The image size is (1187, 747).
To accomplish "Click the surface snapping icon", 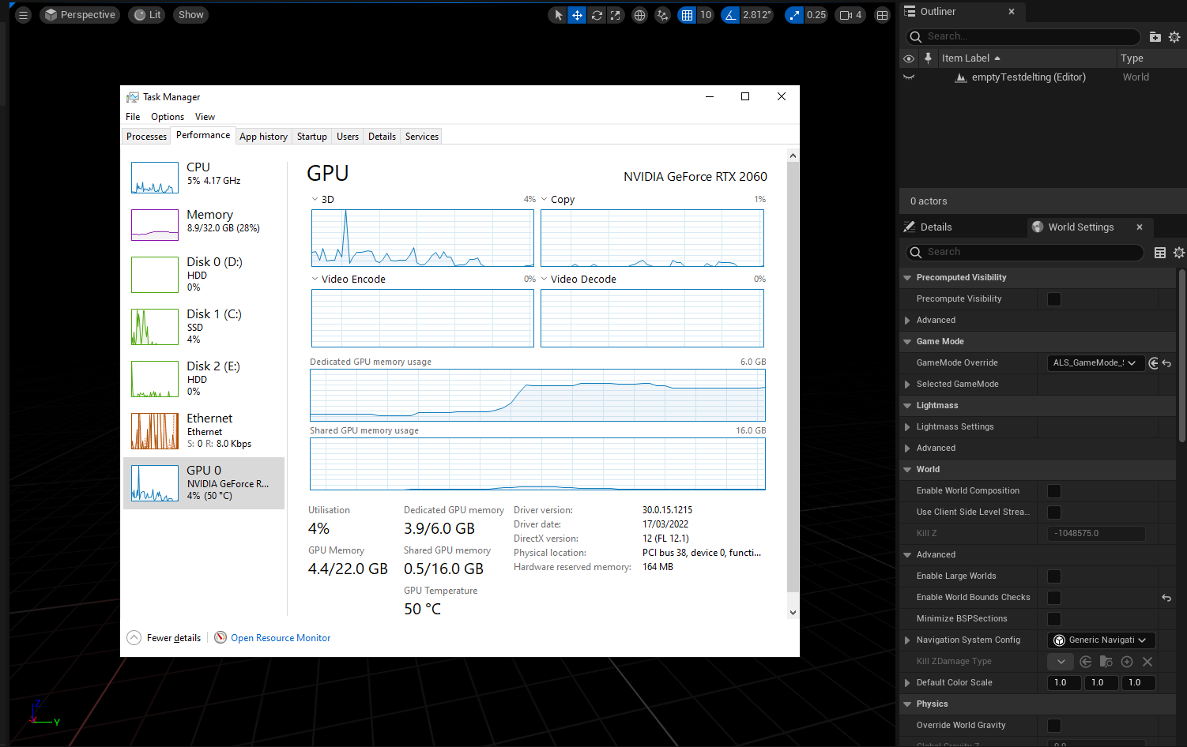I will pos(662,15).
